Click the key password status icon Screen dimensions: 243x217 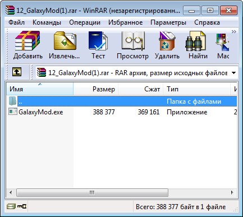click(22, 206)
